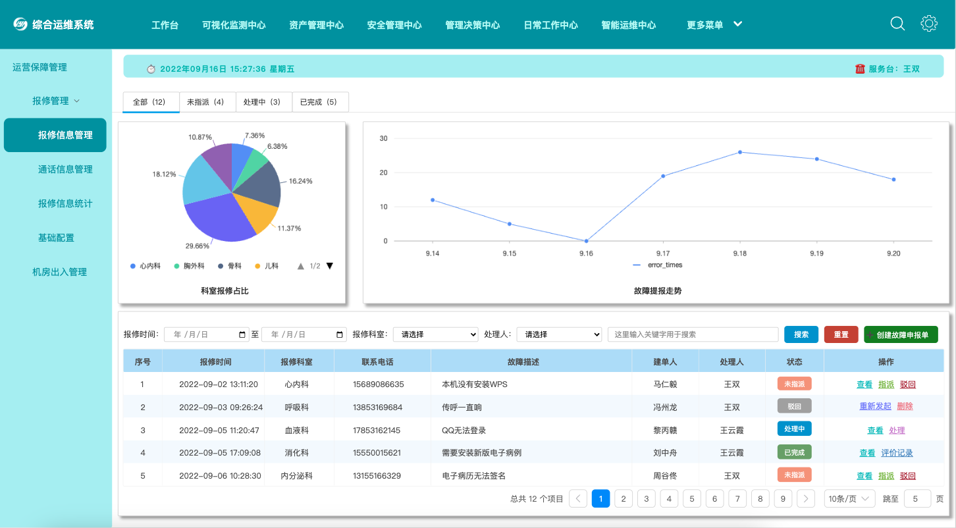Switch to 未指派 (4) tab
This screenshot has height=528, width=956.
coord(207,102)
